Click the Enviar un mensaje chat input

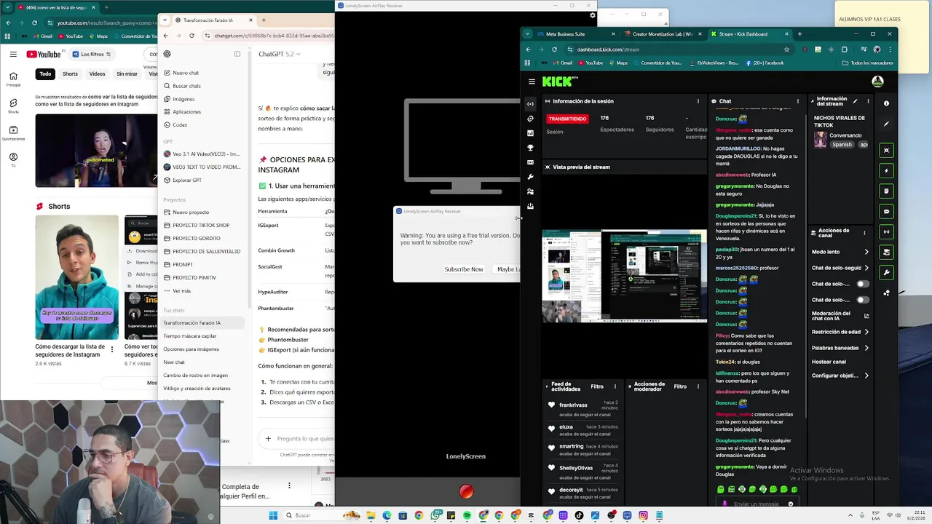pos(757,504)
